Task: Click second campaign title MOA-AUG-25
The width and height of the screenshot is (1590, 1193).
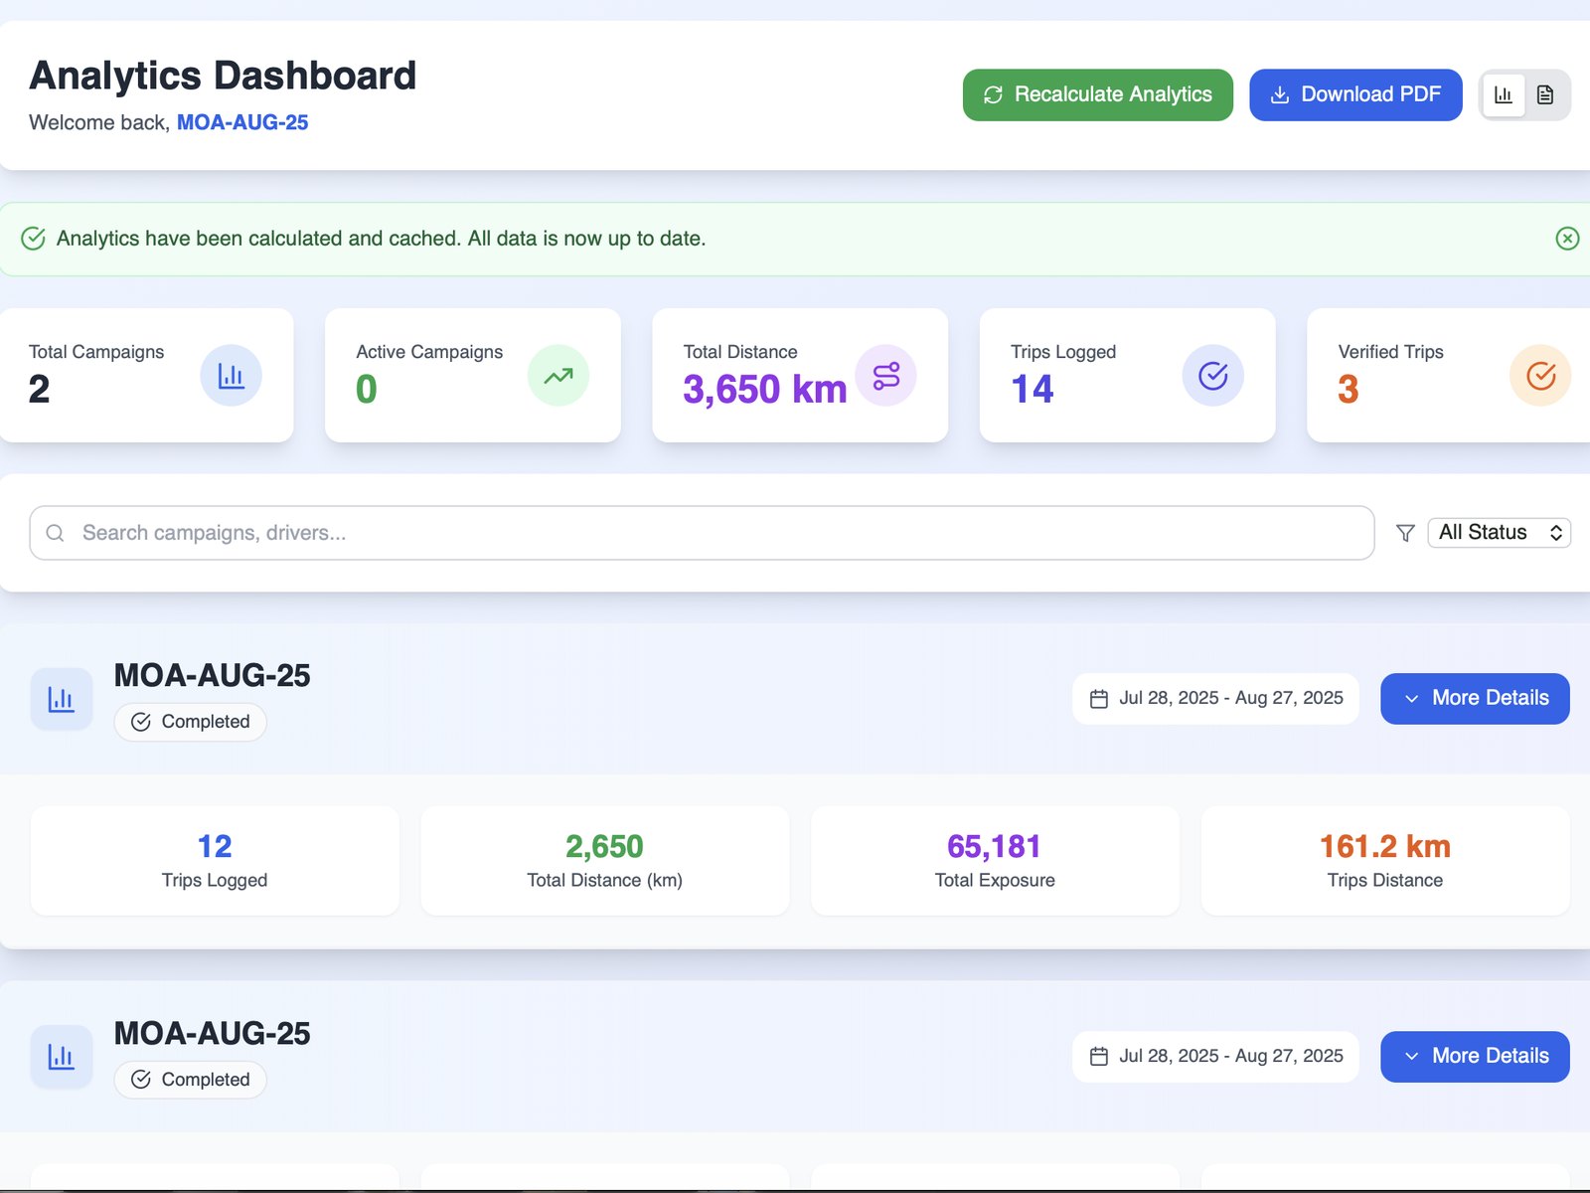Action: pos(212,1034)
